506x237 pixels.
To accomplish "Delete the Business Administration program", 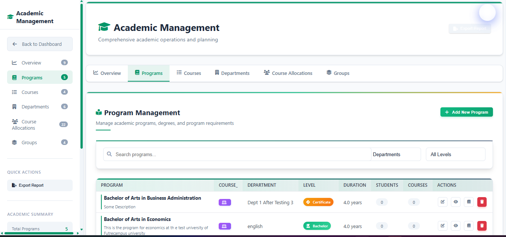I will tap(482, 202).
